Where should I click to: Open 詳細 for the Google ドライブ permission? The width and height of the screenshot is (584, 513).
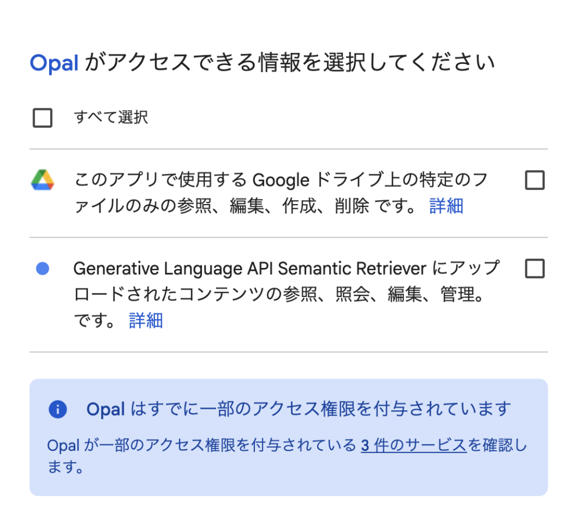click(x=447, y=206)
